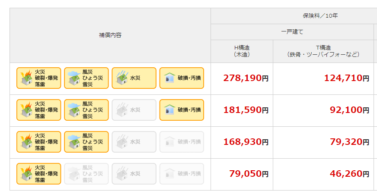
Task: Click the H構造（木造） column header
Action: point(242,51)
